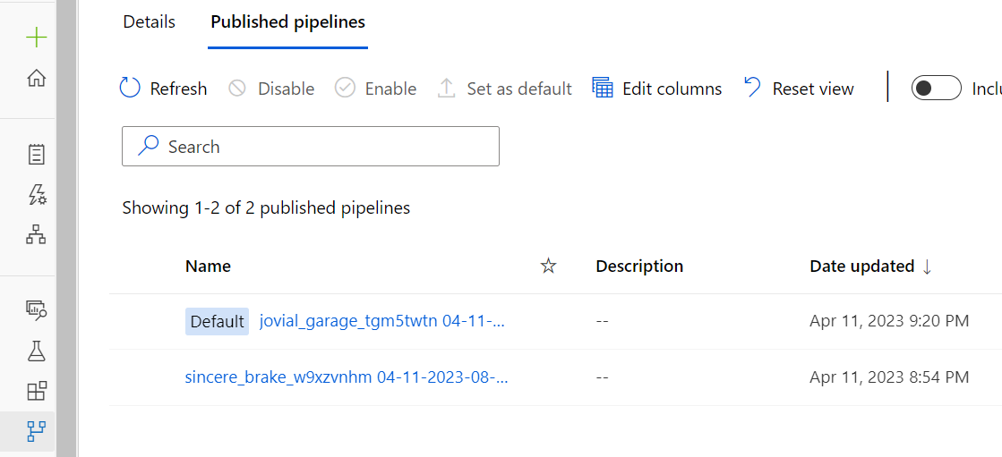This screenshot has height=457, width=1002.
Task: Toggle the Include switch on
Action: point(936,88)
